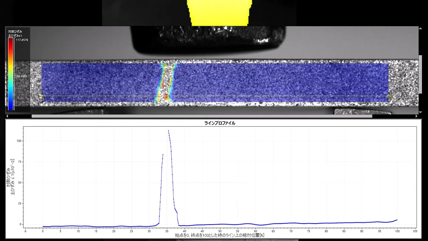
Task: Click the strain color scale bar
Action: pos(11,74)
